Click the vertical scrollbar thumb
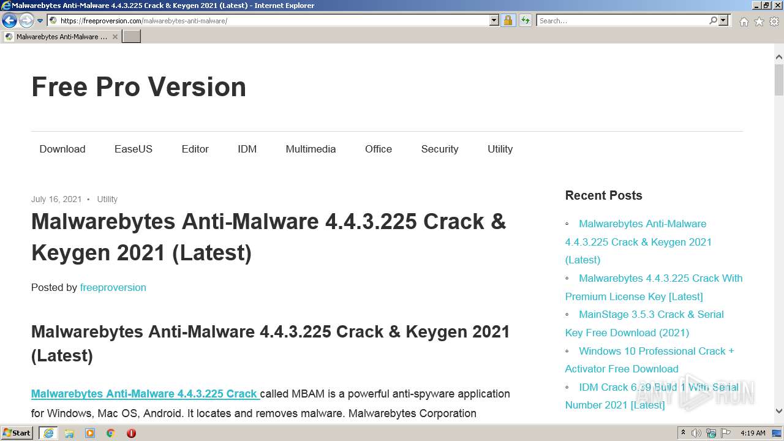This screenshot has width=784, height=441. (x=779, y=80)
